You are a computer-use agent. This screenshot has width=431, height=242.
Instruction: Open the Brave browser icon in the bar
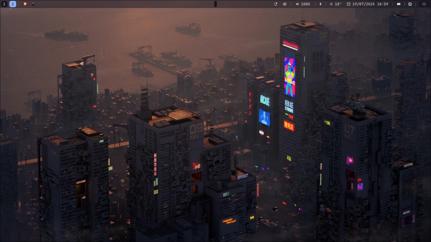click(25, 4)
